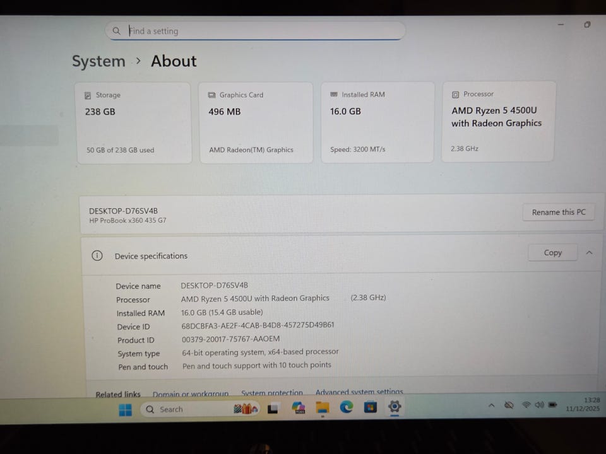Open Domain or workgroup link
This screenshot has height=454, width=606.
(x=190, y=393)
